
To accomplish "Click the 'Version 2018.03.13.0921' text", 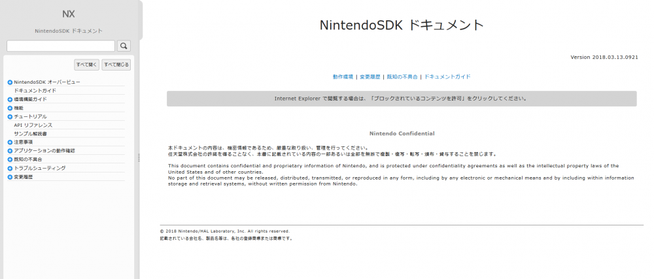I will click(x=604, y=57).
